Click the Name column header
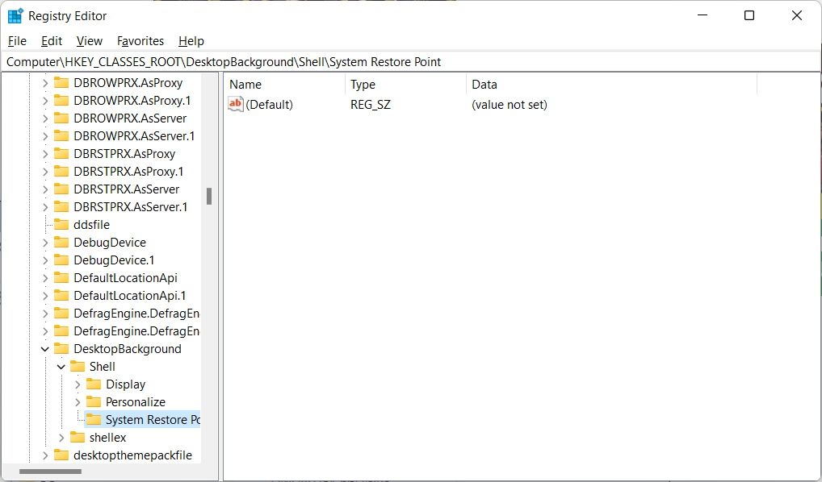This screenshot has width=822, height=482. pyautogui.click(x=245, y=84)
